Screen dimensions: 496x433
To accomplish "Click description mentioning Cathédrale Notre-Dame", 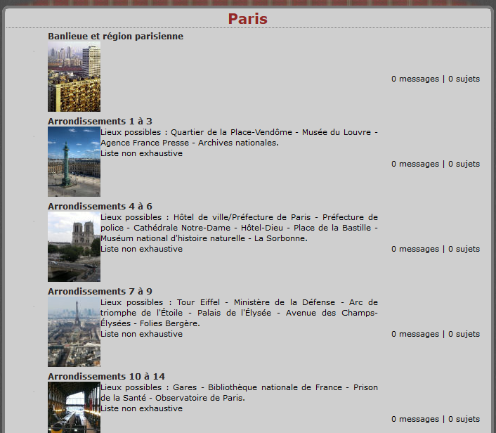I will 239,228.
